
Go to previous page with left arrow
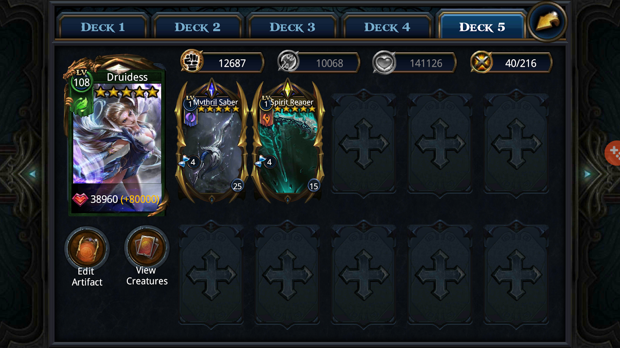pos(33,174)
